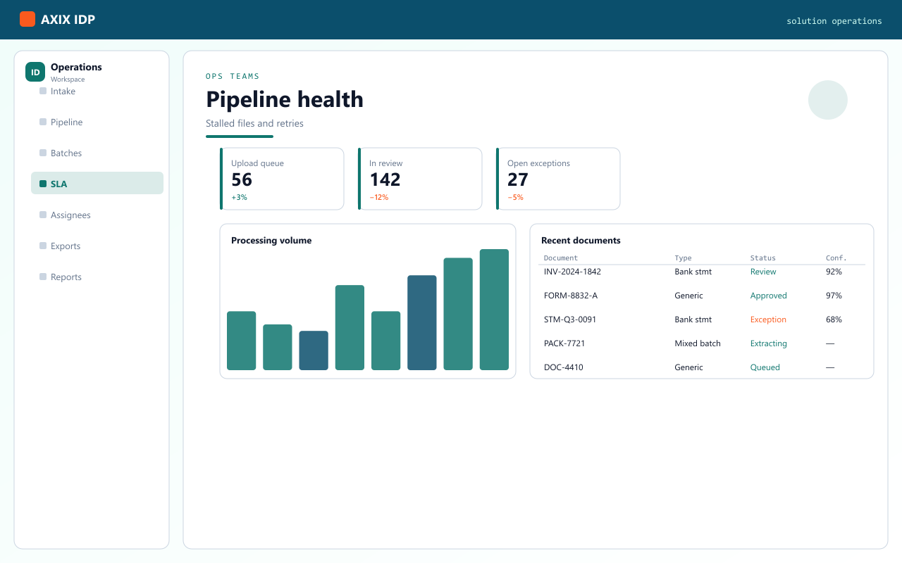The width and height of the screenshot is (902, 563).
Task: Click the orange AXIX IDP logo icon
Action: point(27,19)
